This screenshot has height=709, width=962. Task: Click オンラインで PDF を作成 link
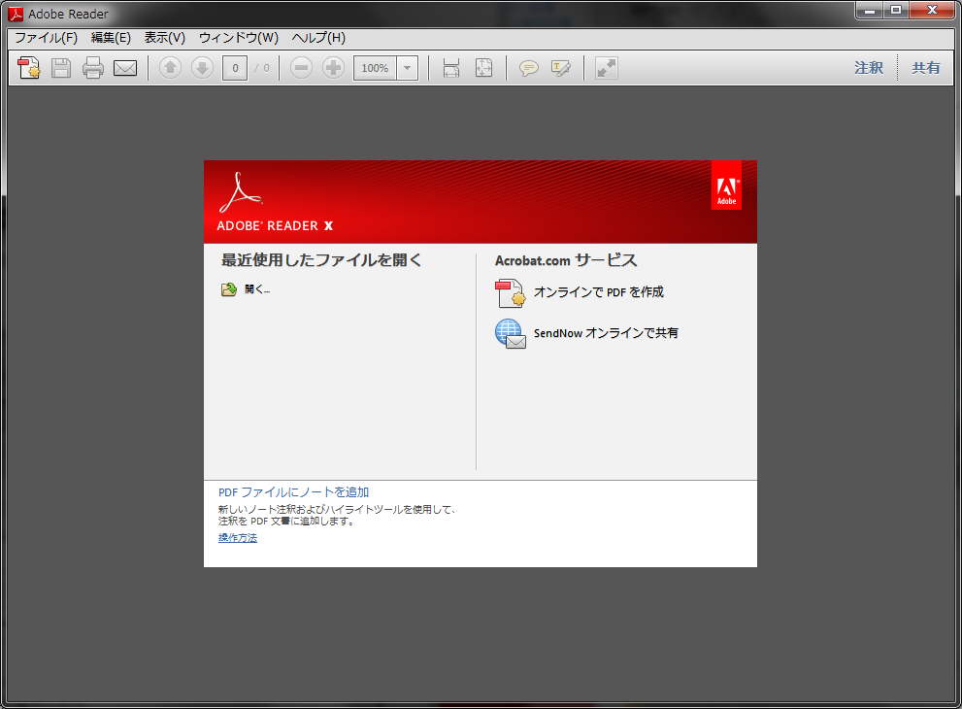(x=599, y=292)
